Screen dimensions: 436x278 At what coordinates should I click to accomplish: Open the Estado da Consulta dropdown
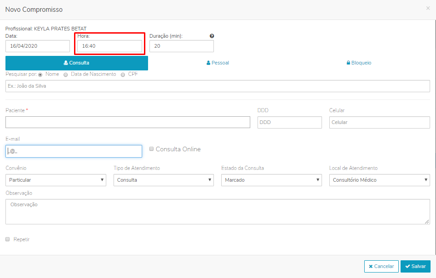tap(272, 180)
